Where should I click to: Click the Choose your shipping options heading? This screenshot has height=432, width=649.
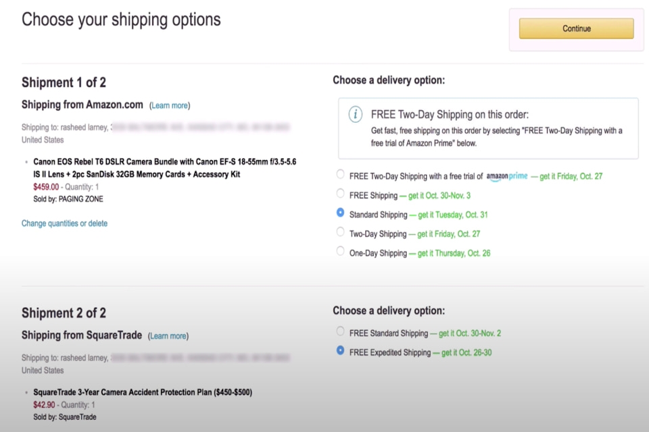tap(120, 20)
